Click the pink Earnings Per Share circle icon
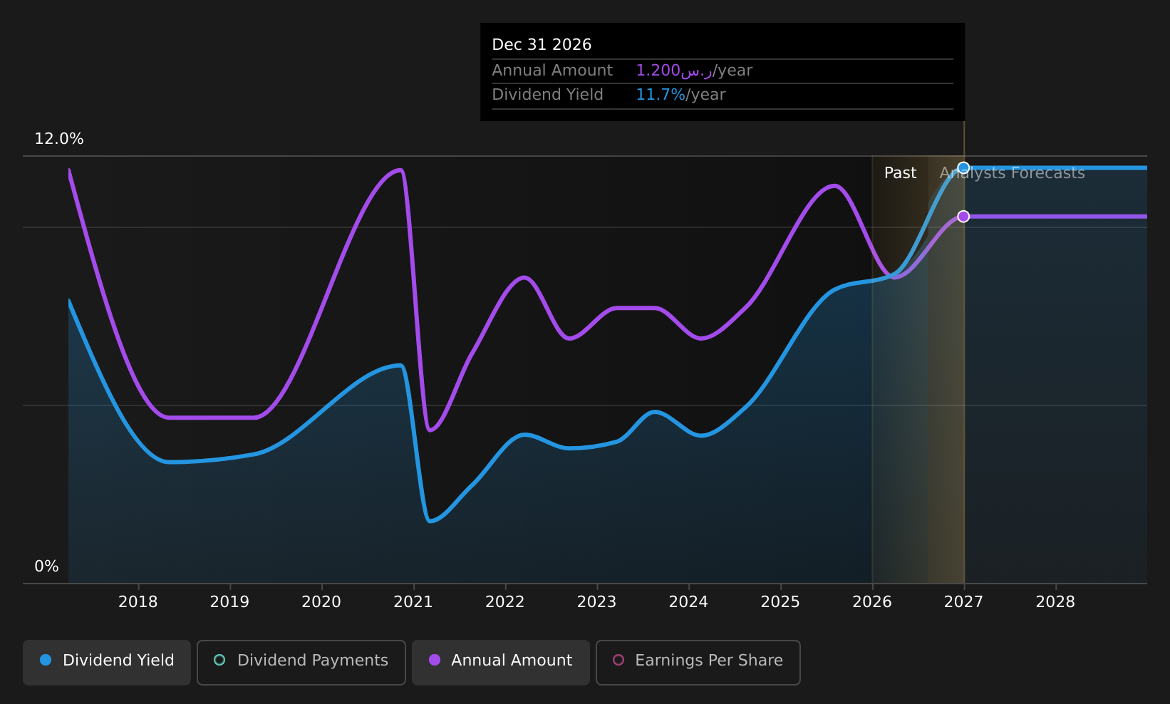Image resolution: width=1170 pixels, height=704 pixels. (618, 660)
